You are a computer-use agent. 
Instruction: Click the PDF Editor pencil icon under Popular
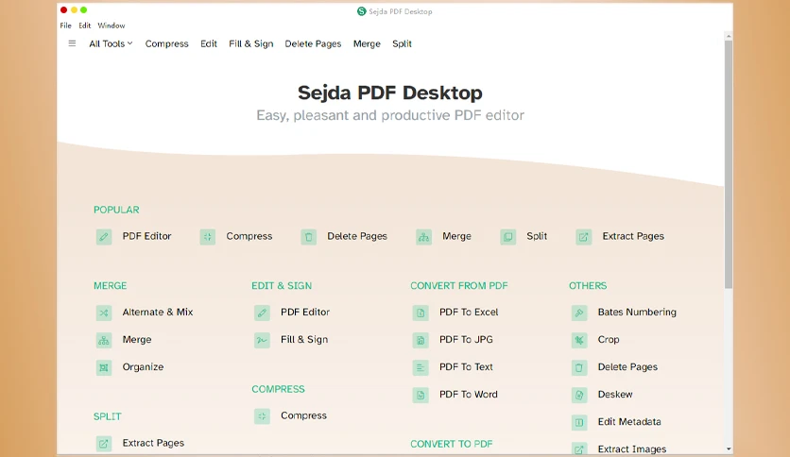104,237
